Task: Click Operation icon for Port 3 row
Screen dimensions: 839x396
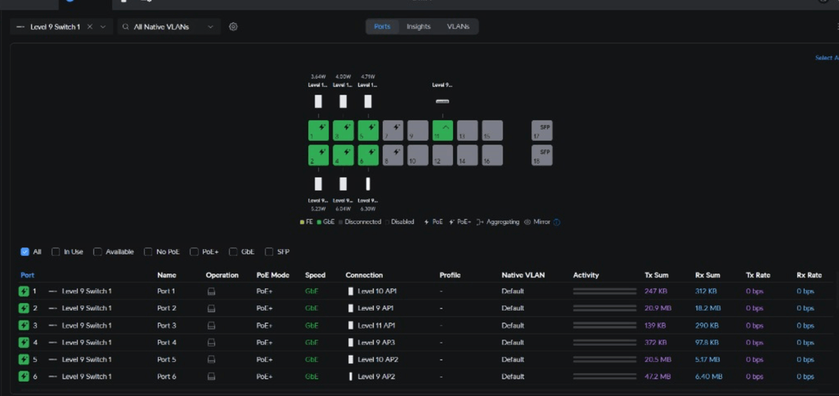Action: tap(211, 326)
